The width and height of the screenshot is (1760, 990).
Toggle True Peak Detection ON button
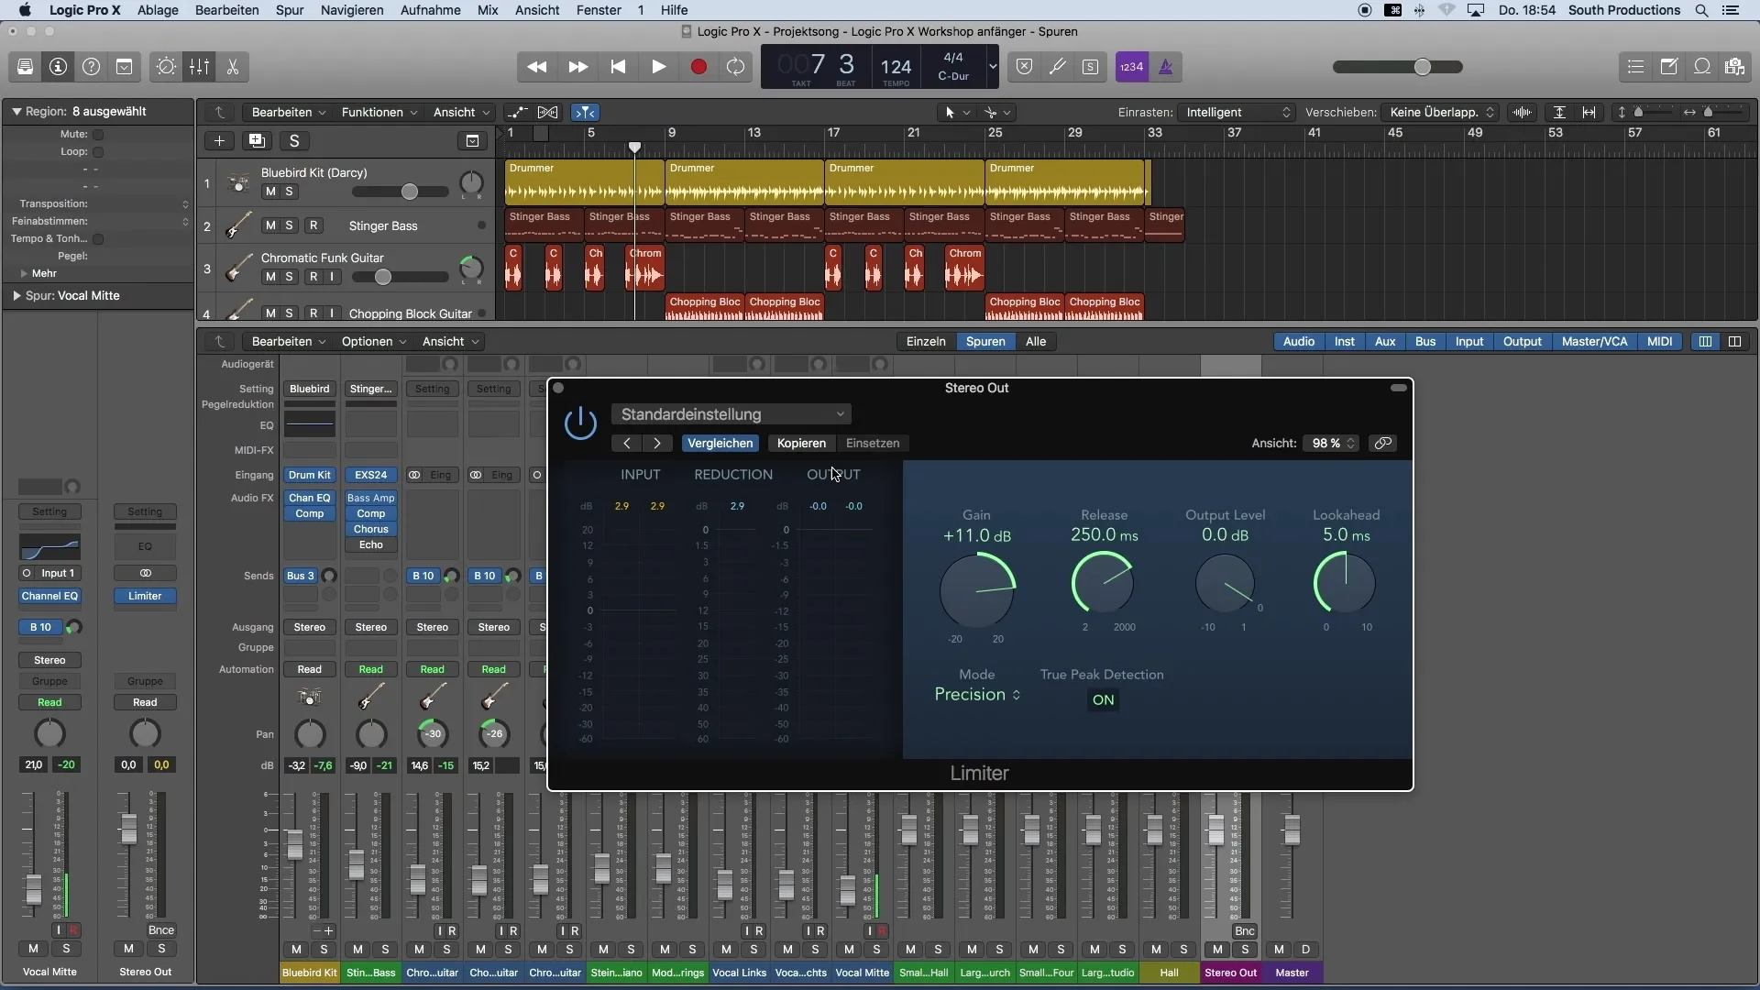tap(1101, 698)
